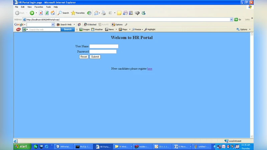Go to the Home page icon
The image size is (267, 150).
(x=53, y=13)
